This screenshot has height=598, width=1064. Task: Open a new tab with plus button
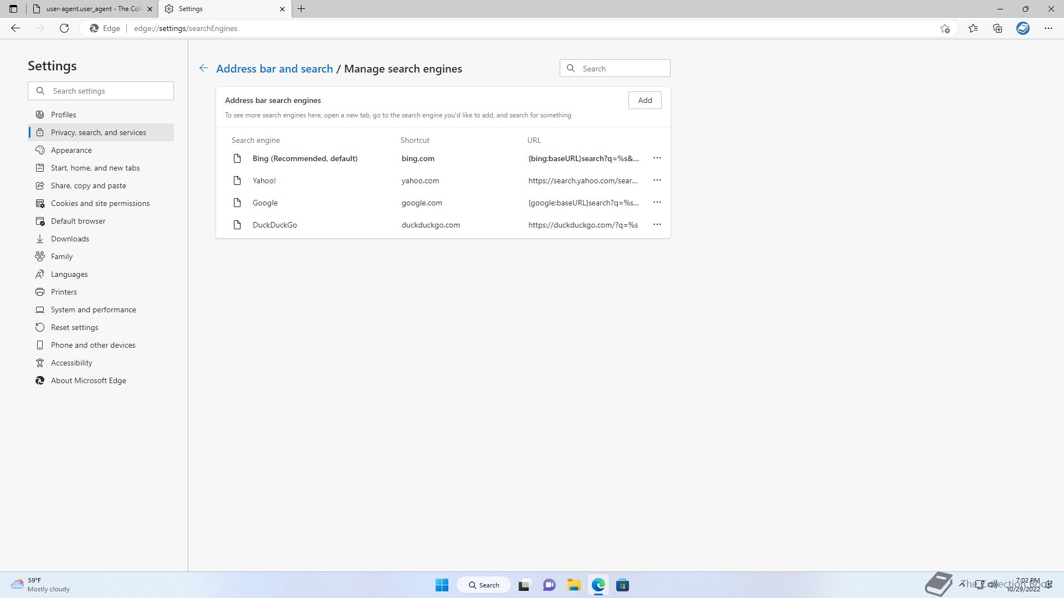pos(301,9)
